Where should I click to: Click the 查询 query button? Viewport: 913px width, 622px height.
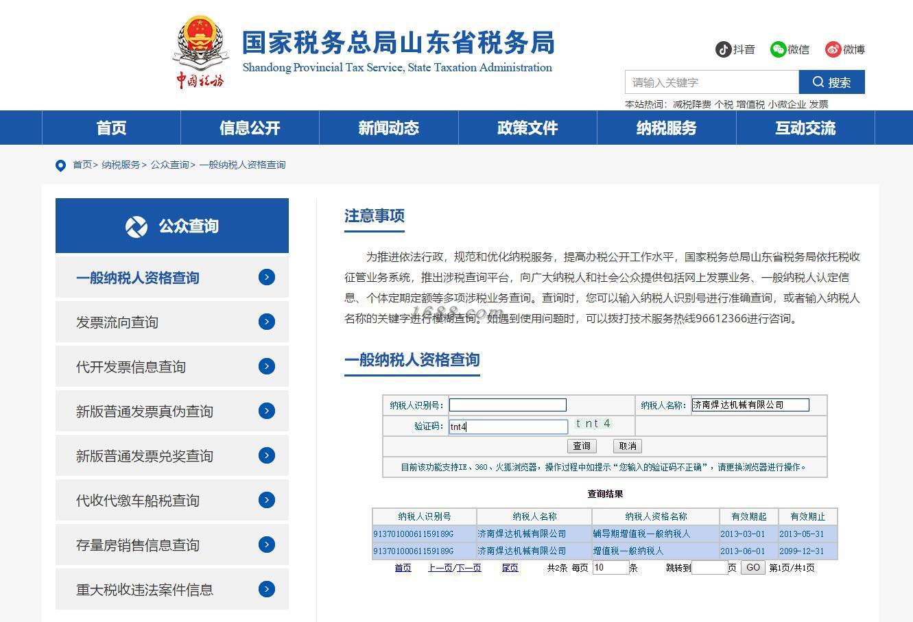[582, 446]
